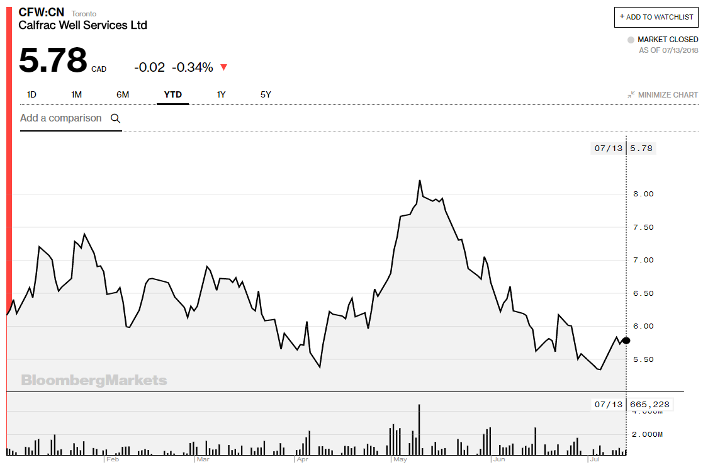Show the 5Y chart range
This screenshot has width=703, height=467.
tap(266, 94)
